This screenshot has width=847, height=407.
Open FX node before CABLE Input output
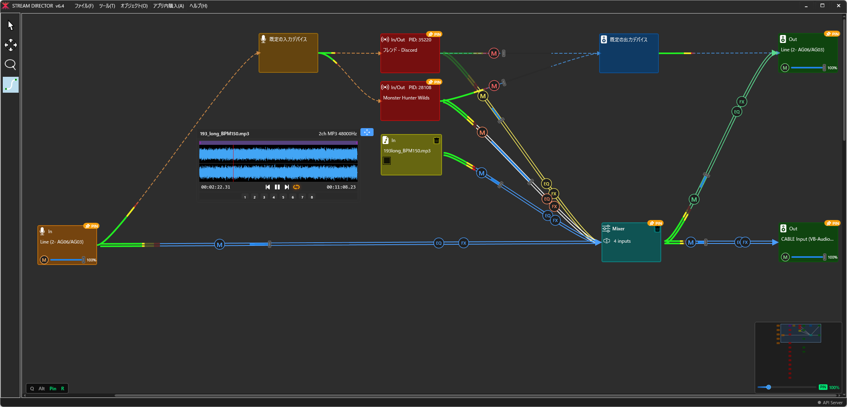[x=745, y=242]
